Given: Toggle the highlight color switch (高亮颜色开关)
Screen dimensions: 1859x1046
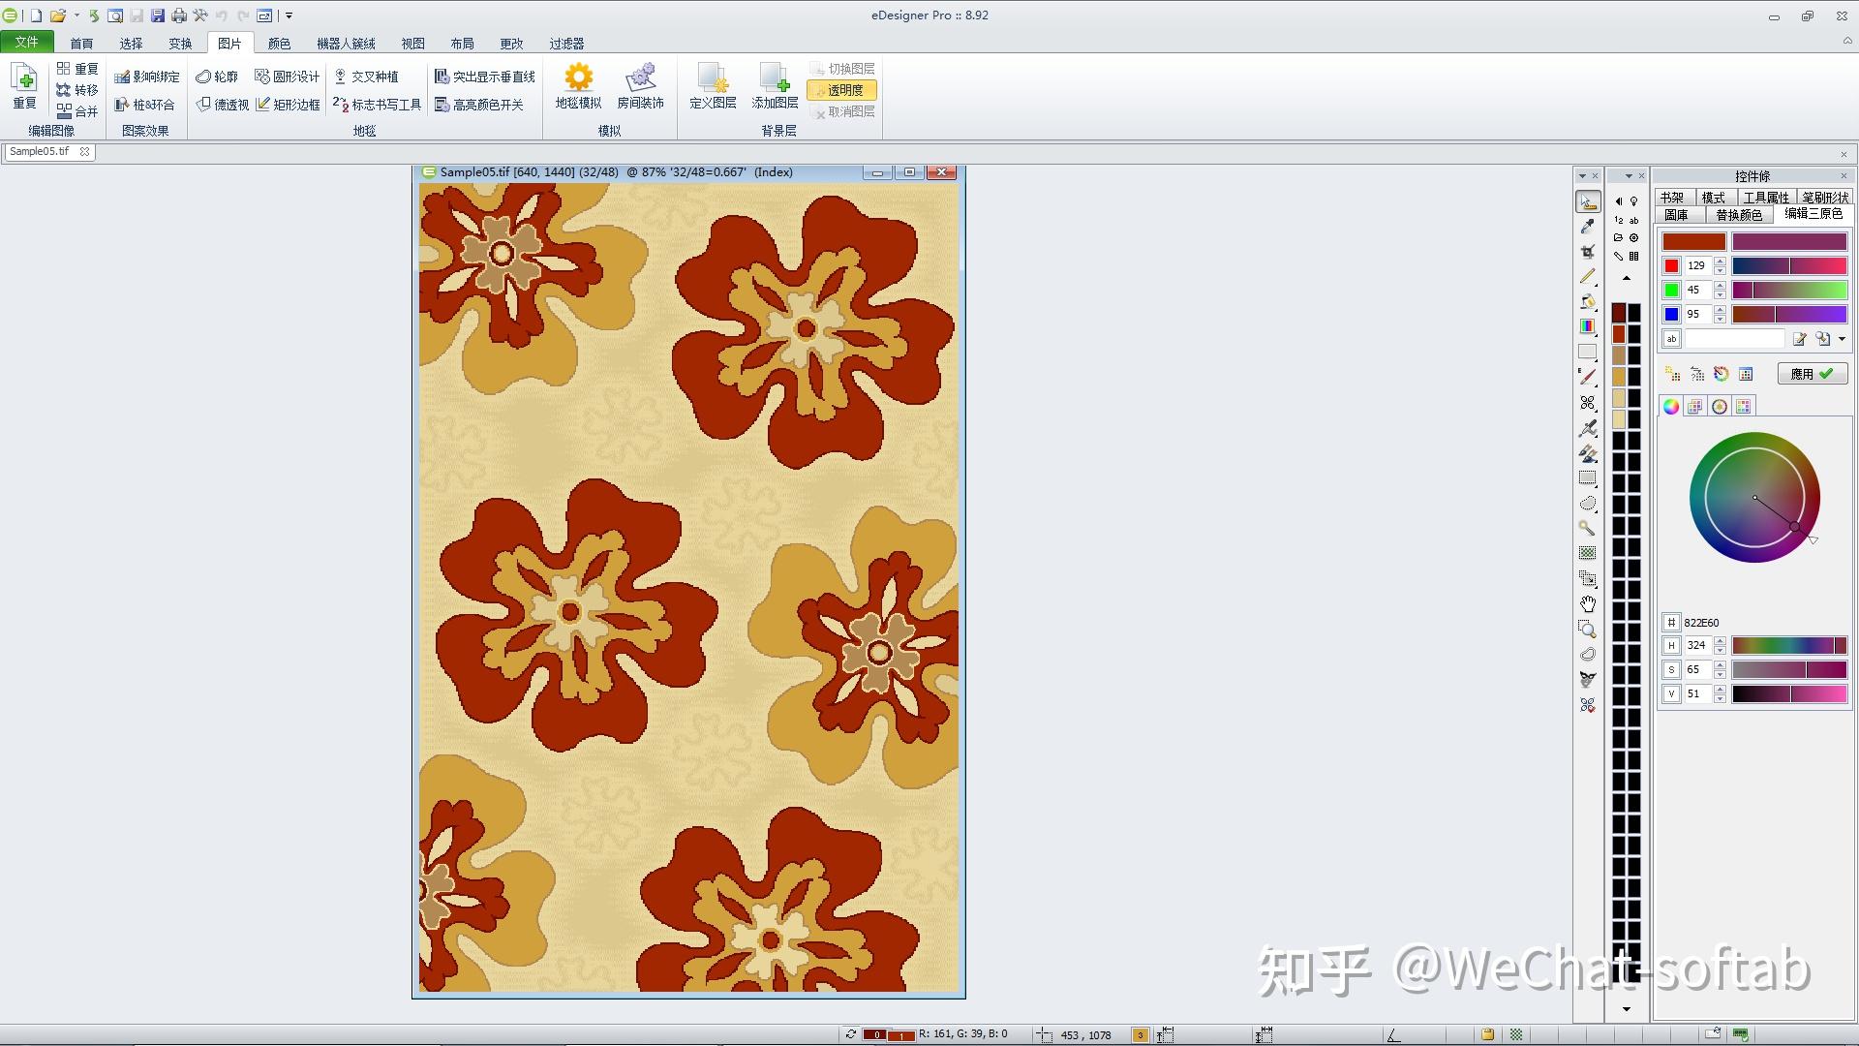Looking at the screenshot, I should tap(479, 105).
